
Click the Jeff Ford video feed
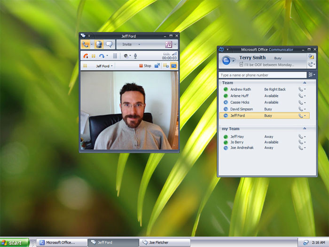click(x=129, y=111)
